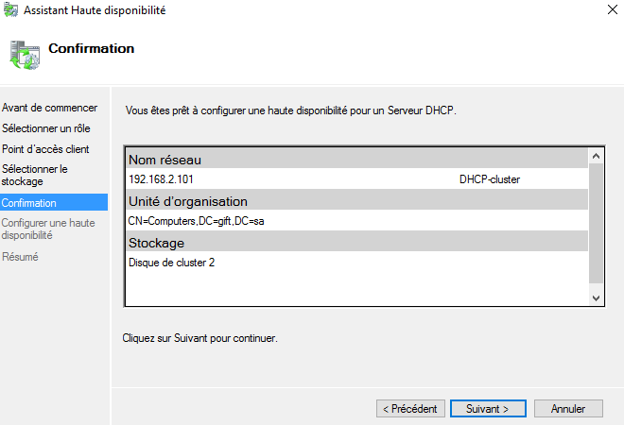The image size is (624, 425).
Task: Open the Point d'accès client step
Action: click(45, 149)
